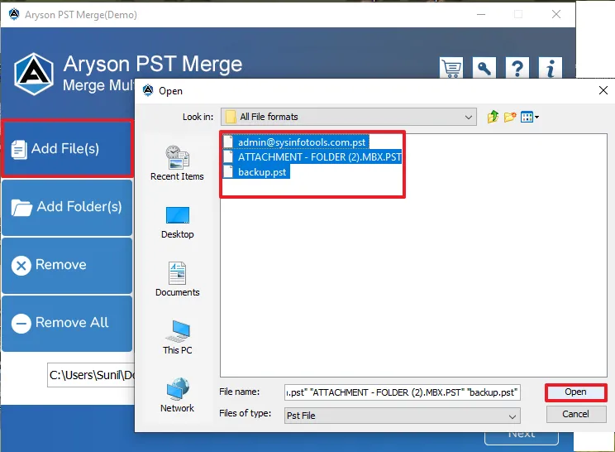
Task: Select admin@sysinfotools.com.pst file
Action: click(x=296, y=142)
